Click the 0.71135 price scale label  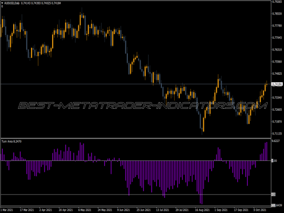point(277,133)
